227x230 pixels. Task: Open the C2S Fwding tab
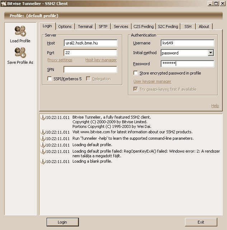[x=143, y=27]
